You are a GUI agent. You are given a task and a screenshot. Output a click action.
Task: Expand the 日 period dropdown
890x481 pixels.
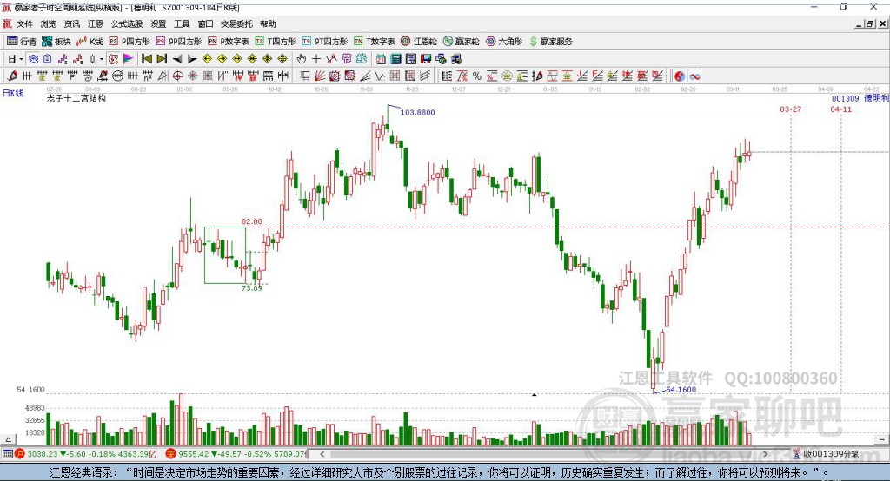[21, 59]
